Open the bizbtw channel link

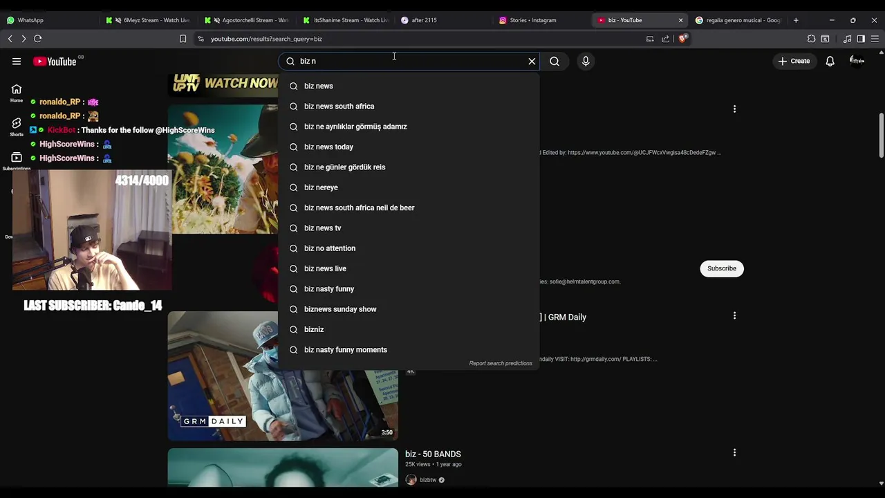click(428, 480)
